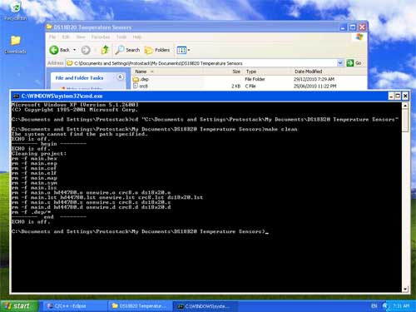The height and width of the screenshot is (312, 416).
Task: Select the .dep folder in file list
Action: [141, 79]
